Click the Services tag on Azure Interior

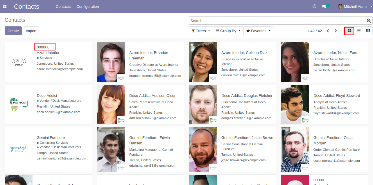click(x=46, y=58)
